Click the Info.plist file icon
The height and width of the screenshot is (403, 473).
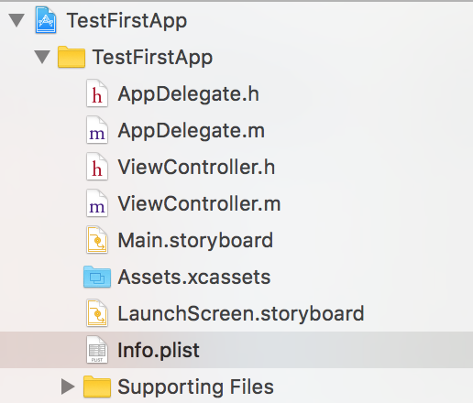[97, 350]
